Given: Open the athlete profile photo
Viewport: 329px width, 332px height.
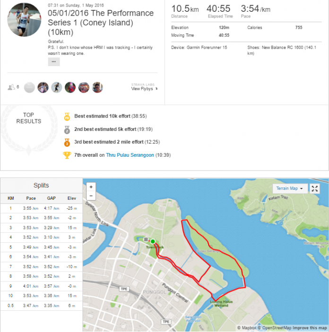Looking at the screenshot, I should (x=25, y=20).
